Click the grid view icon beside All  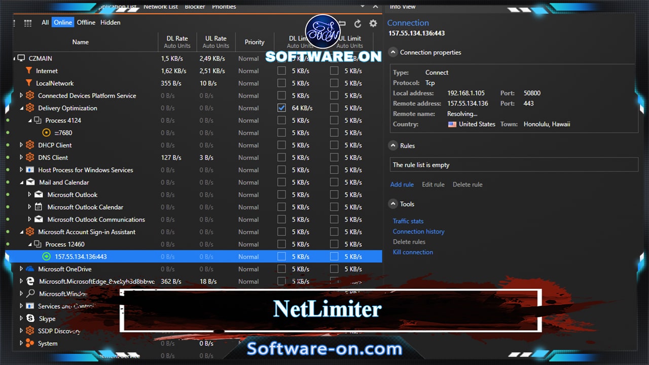[x=28, y=23]
